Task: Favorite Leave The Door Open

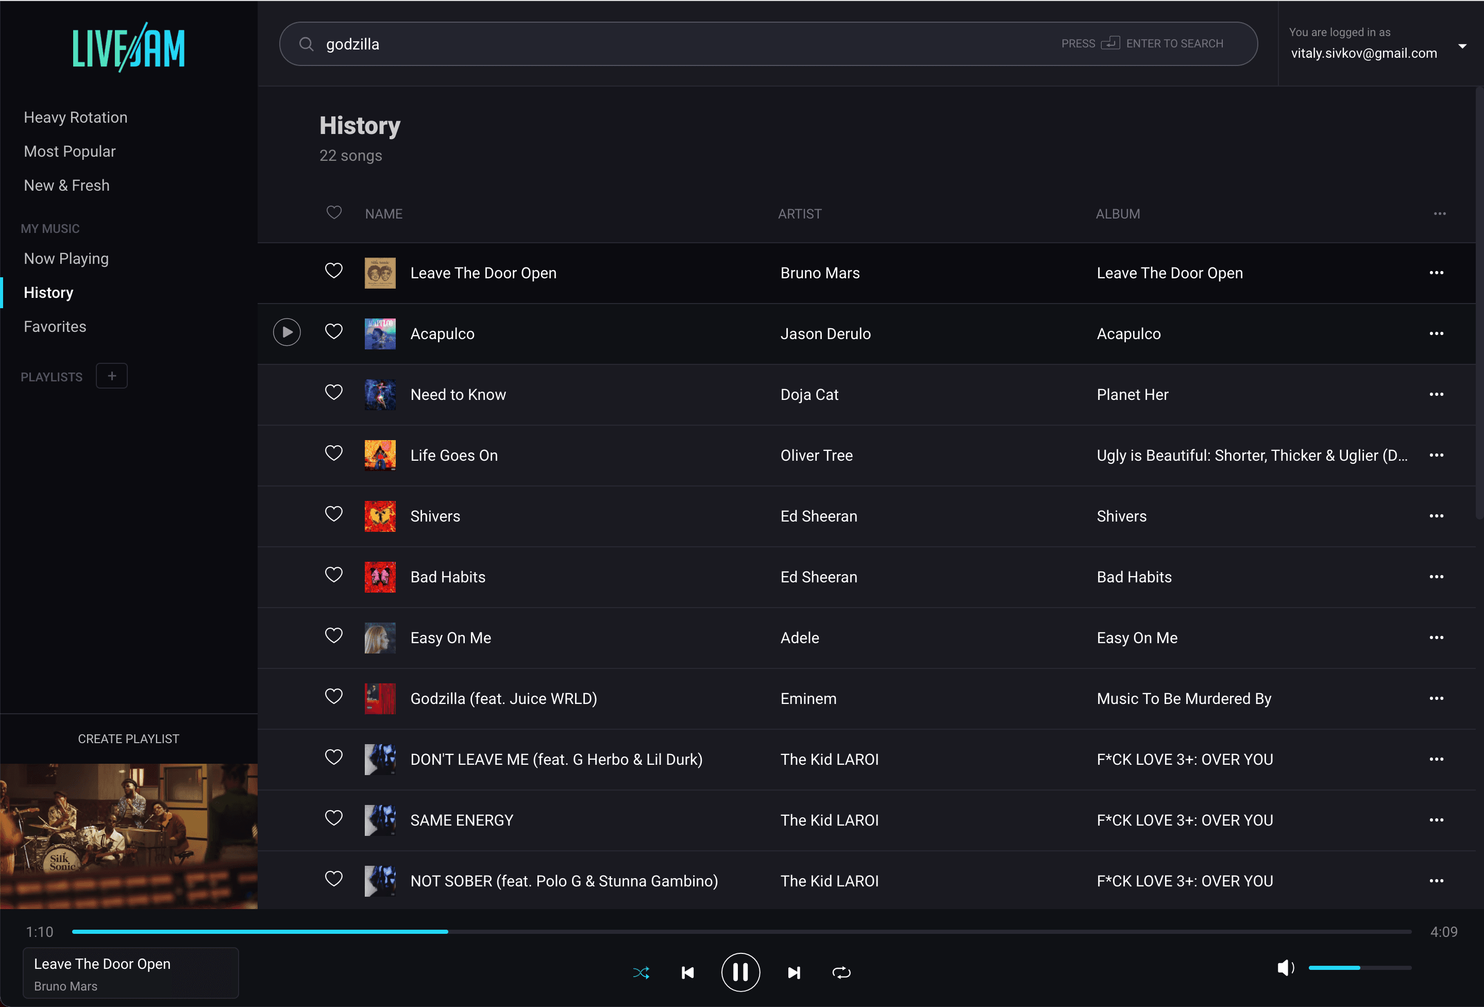Action: coord(334,271)
